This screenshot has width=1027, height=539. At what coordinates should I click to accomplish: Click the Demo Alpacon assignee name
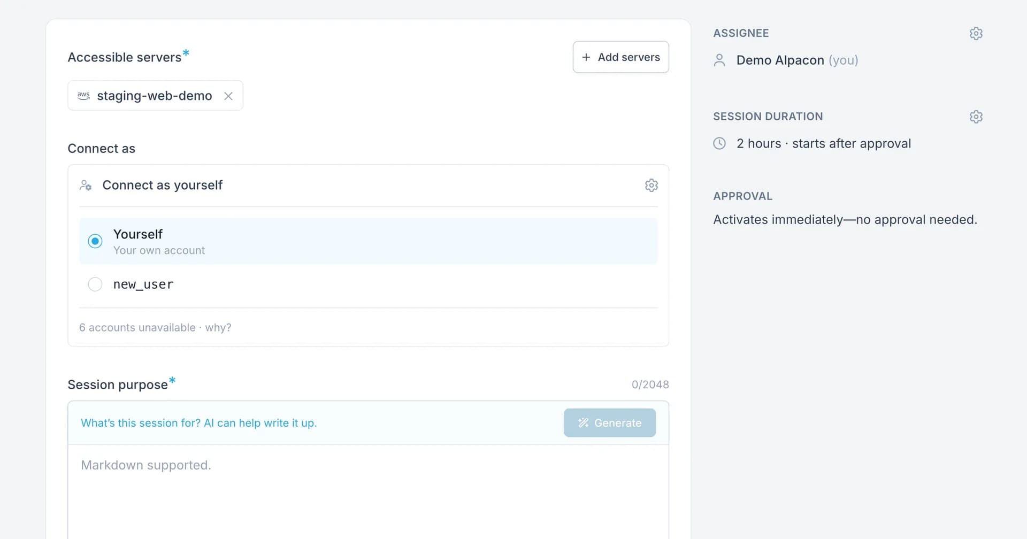[x=780, y=60]
